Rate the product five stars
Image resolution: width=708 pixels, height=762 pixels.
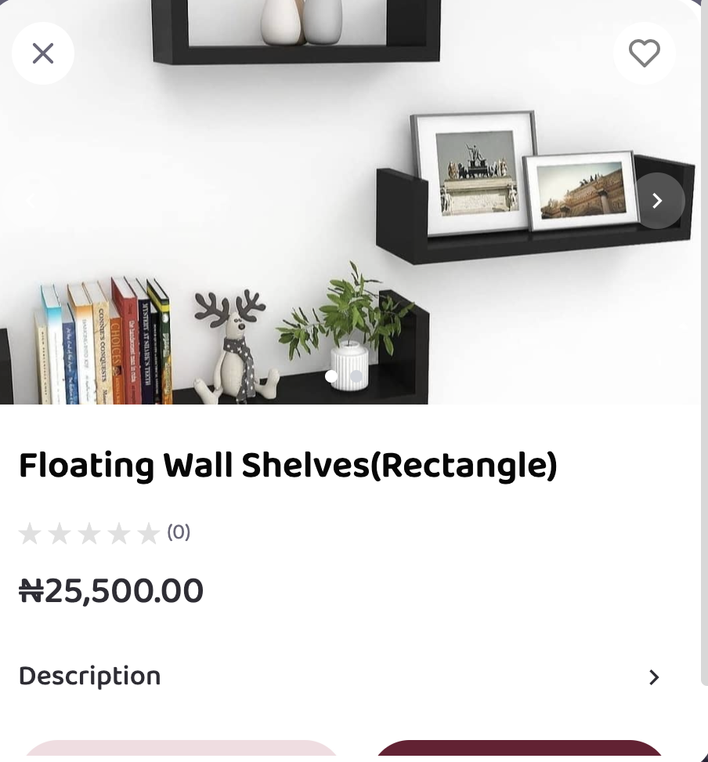149,534
